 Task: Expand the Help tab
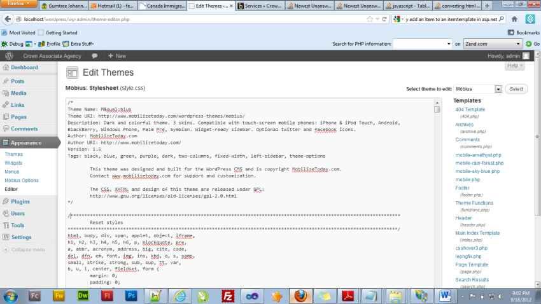pyautogui.click(x=514, y=66)
